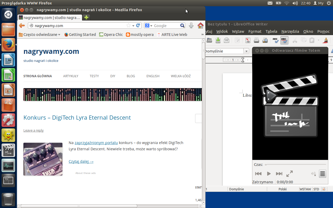
Task: Toggle WSTAW insert mode in status bar
Action: (305, 189)
